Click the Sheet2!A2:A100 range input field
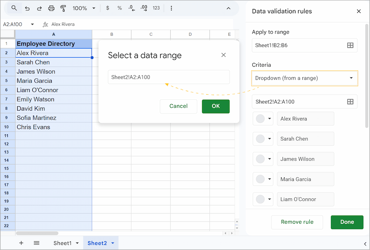The height and width of the screenshot is (250, 370). pos(168,77)
